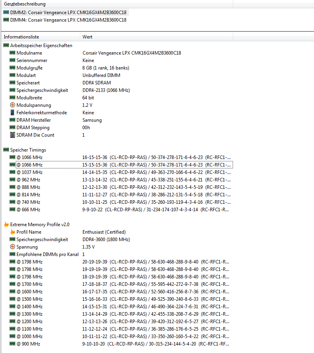Click the Modulspannung voltage icon
Viewport: 314px width, 353px height.
(13, 105)
